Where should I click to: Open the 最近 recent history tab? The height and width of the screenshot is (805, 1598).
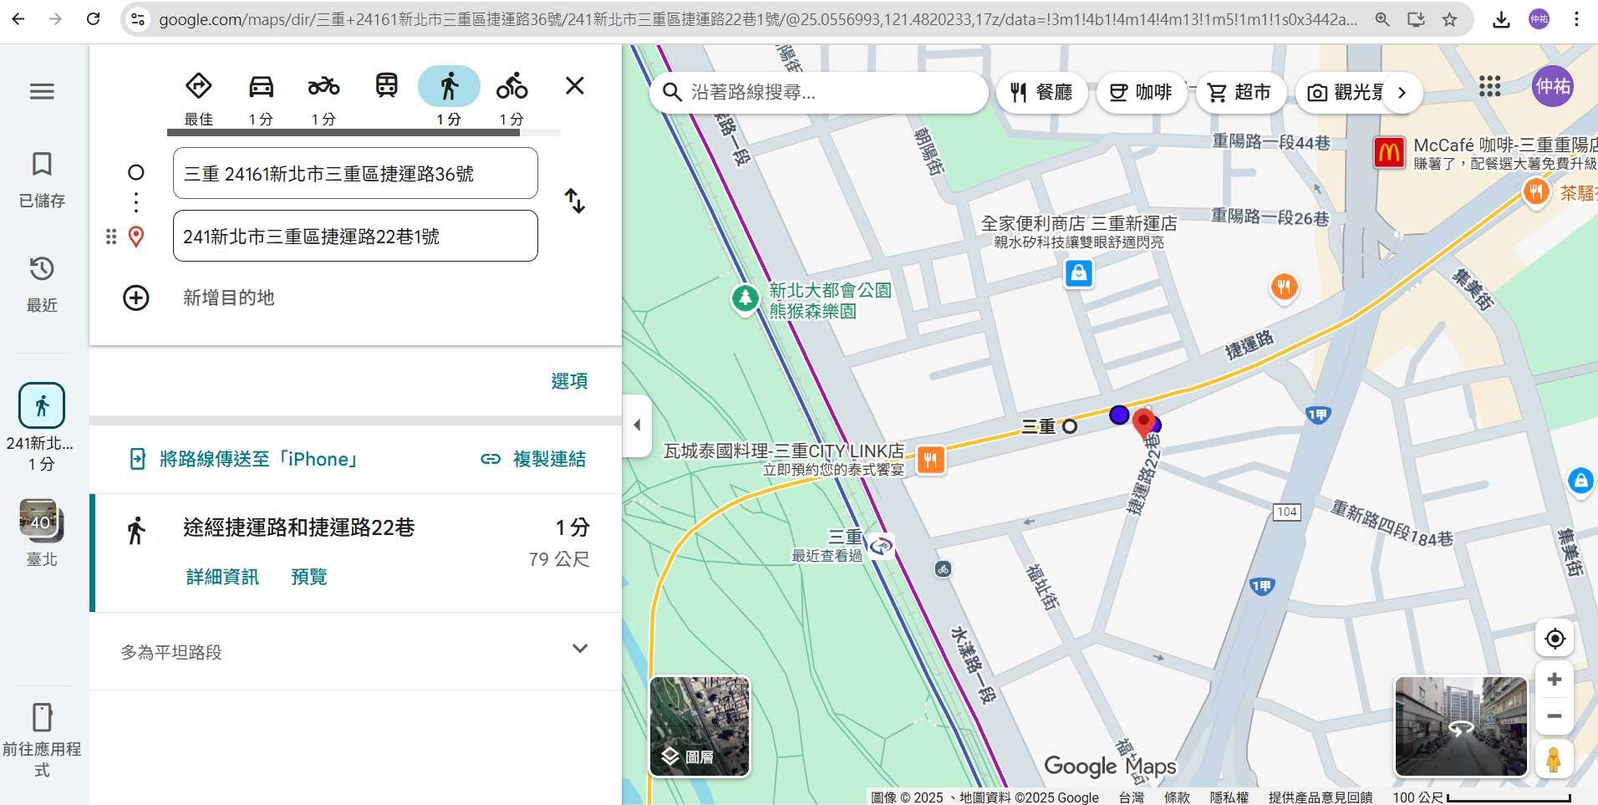coord(42,283)
